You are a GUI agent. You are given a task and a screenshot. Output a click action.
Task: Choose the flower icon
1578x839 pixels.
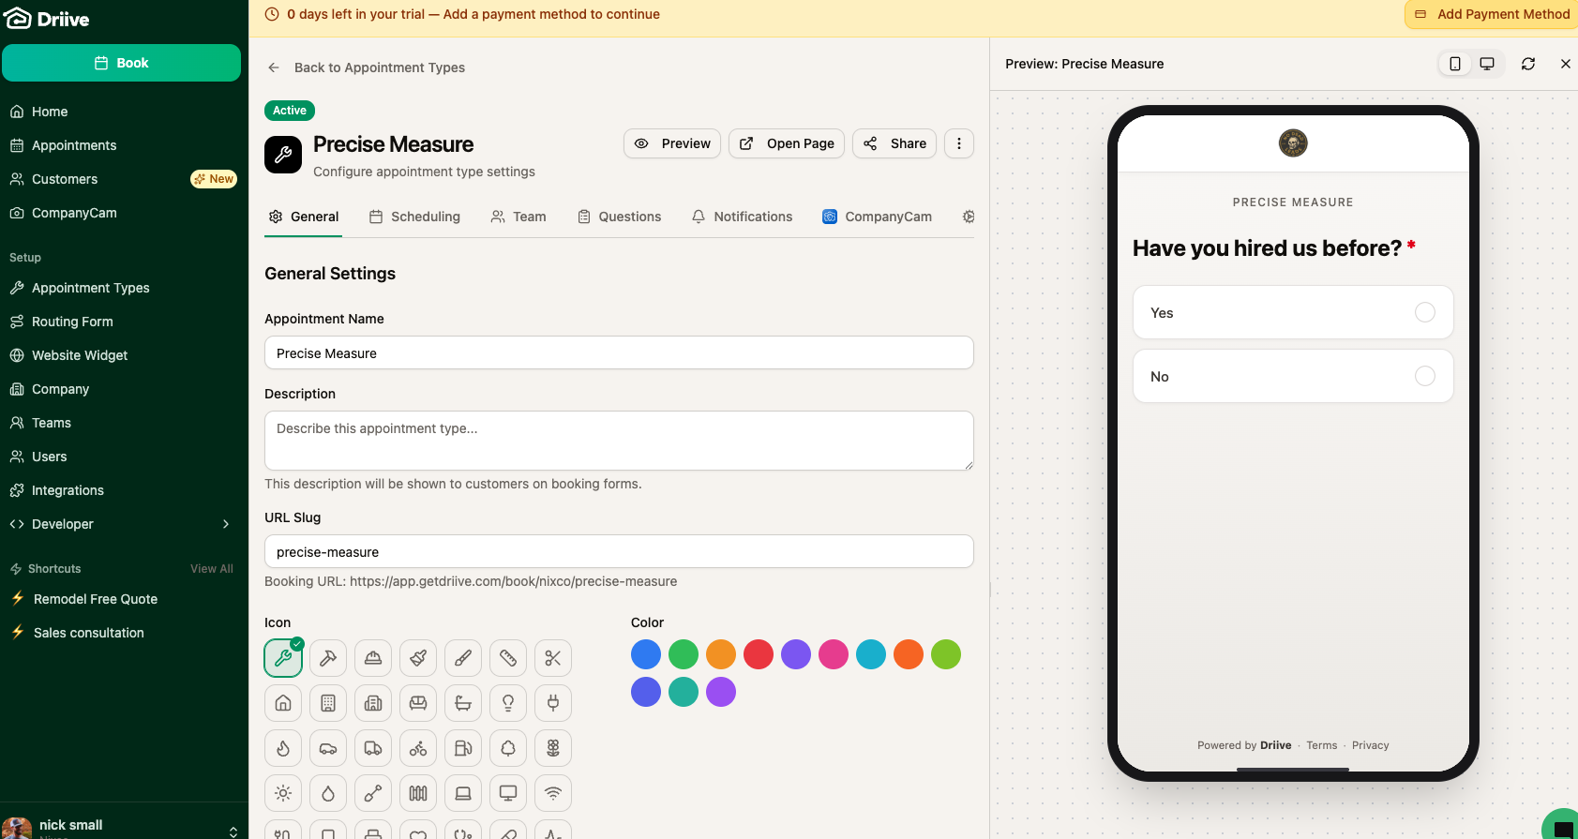(553, 748)
